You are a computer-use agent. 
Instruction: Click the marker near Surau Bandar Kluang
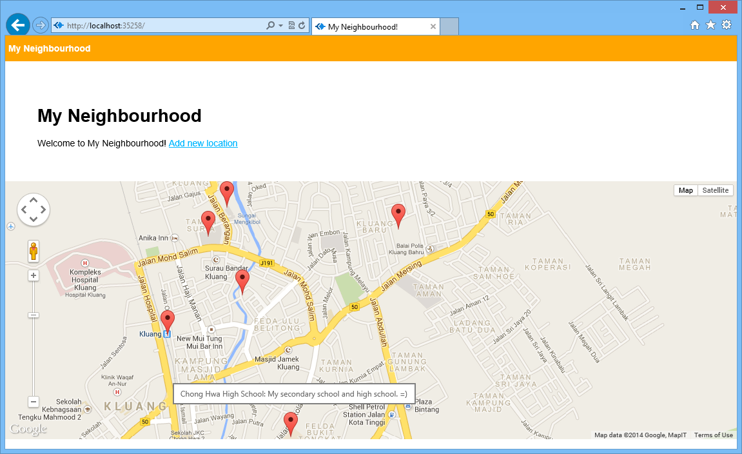(242, 281)
